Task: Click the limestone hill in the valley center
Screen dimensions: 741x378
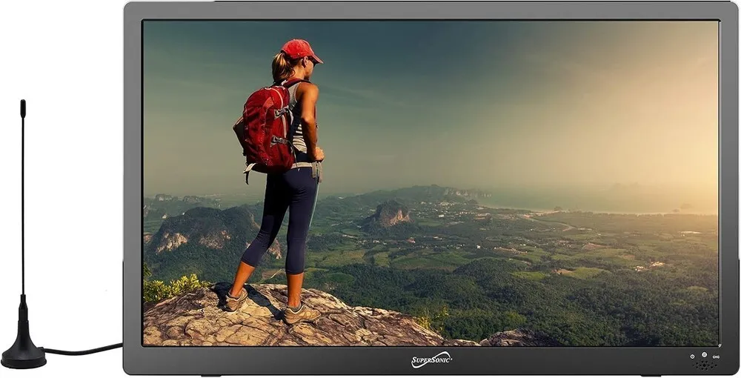Action: click(x=389, y=213)
